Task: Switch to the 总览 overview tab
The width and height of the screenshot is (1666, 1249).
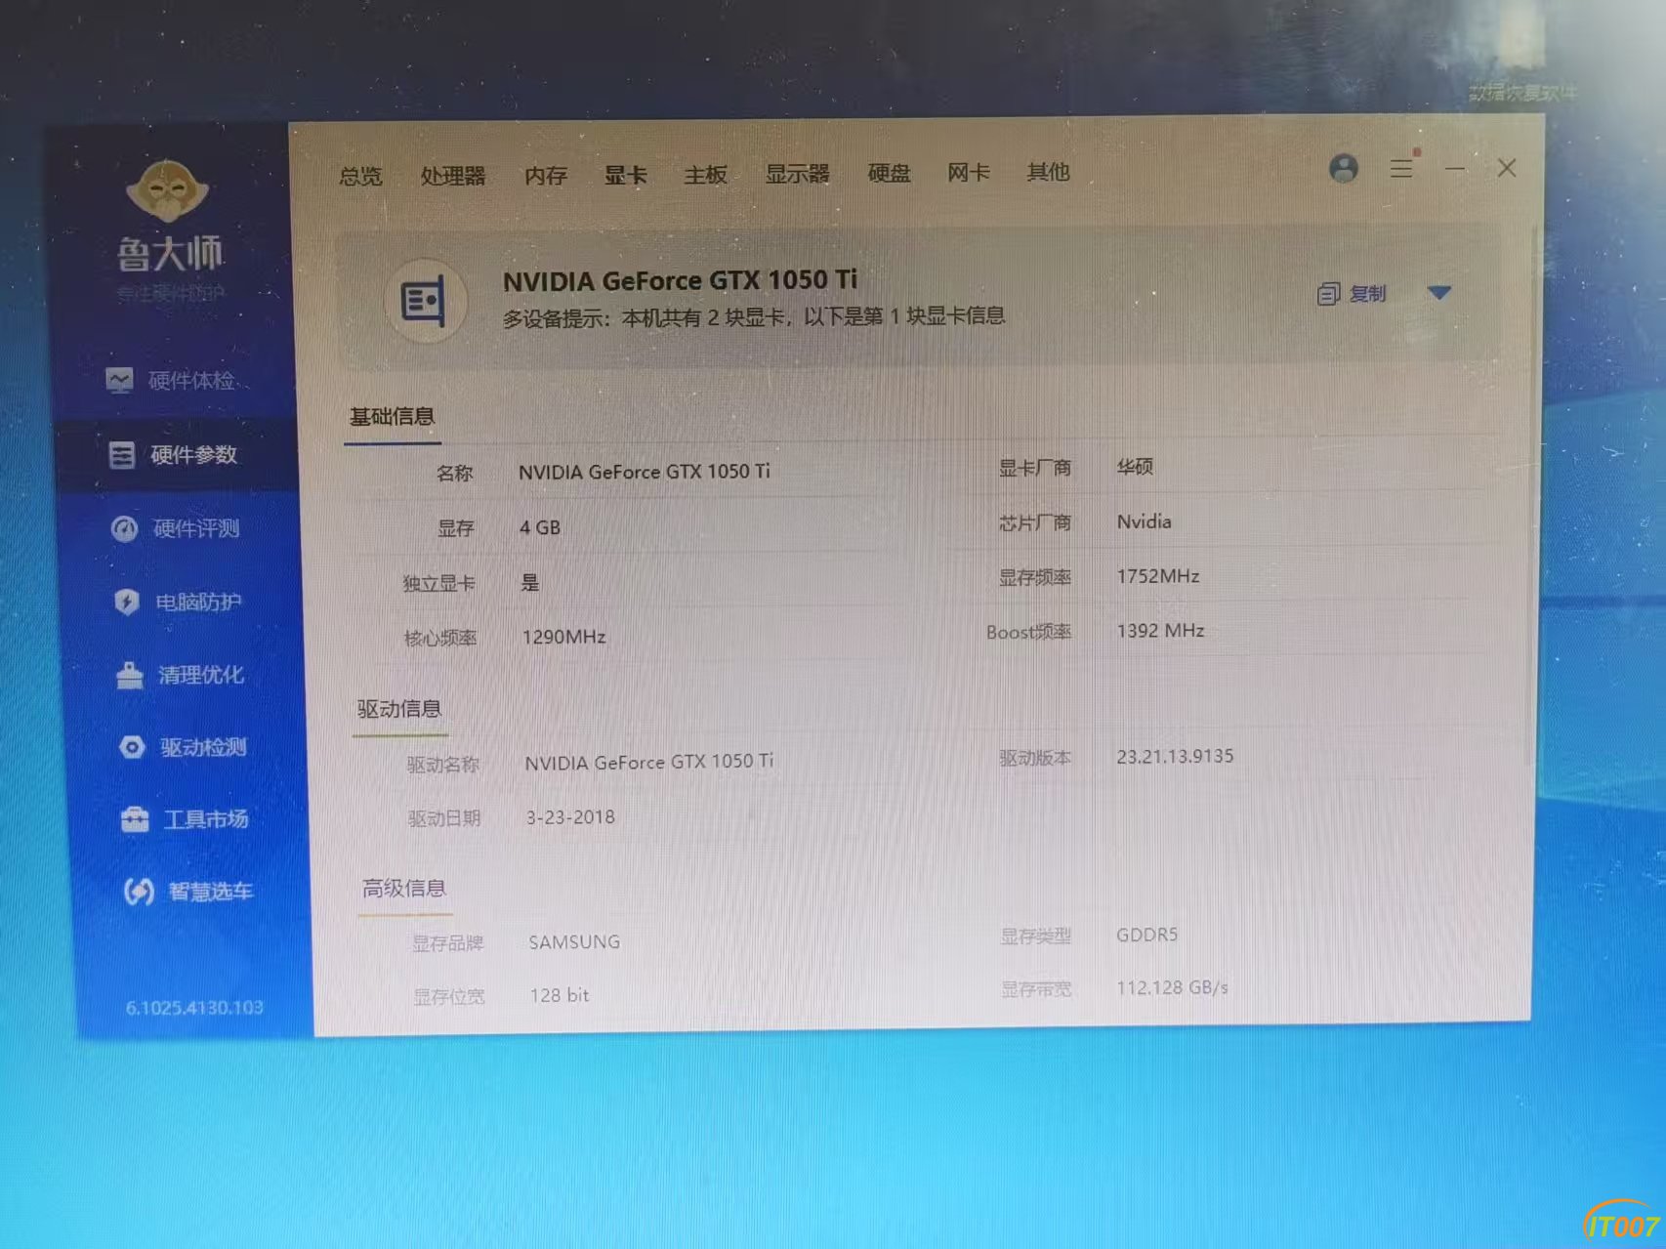Action: click(360, 176)
